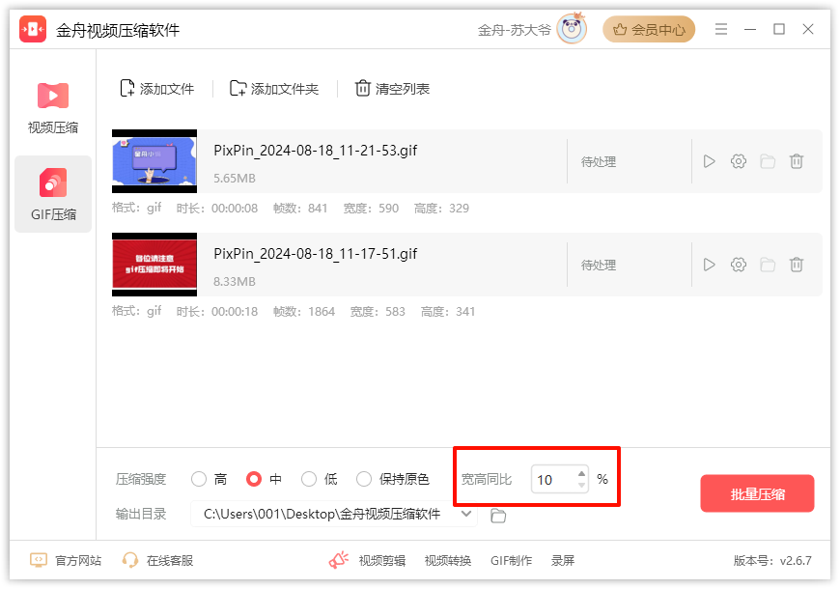Increase 宽高同比 percentage with up arrow
This screenshot has height=589, width=840.
[x=581, y=473]
